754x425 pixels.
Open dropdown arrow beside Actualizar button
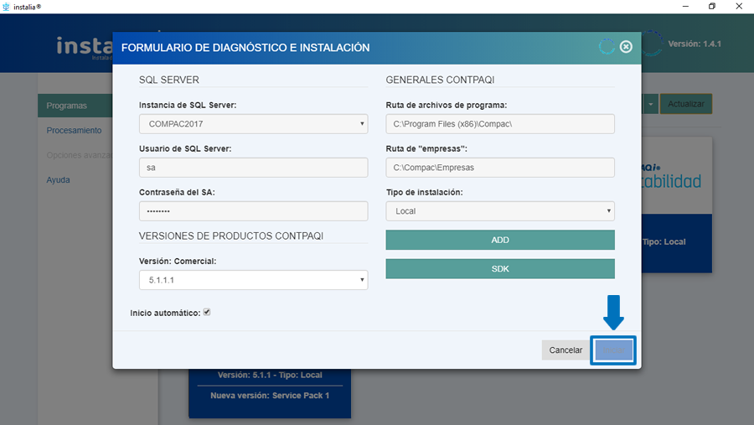[x=651, y=105]
